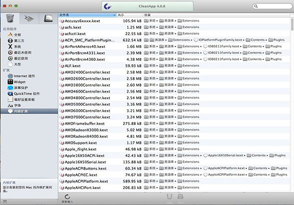Select AirPortBrcm4360.kext
294x205 pixels.
pyautogui.click(x=85, y=59)
